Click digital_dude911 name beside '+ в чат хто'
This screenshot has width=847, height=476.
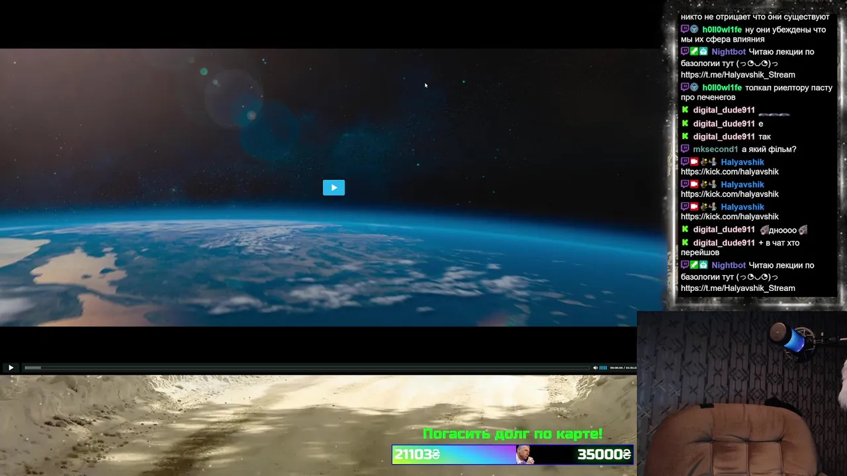coord(724,243)
